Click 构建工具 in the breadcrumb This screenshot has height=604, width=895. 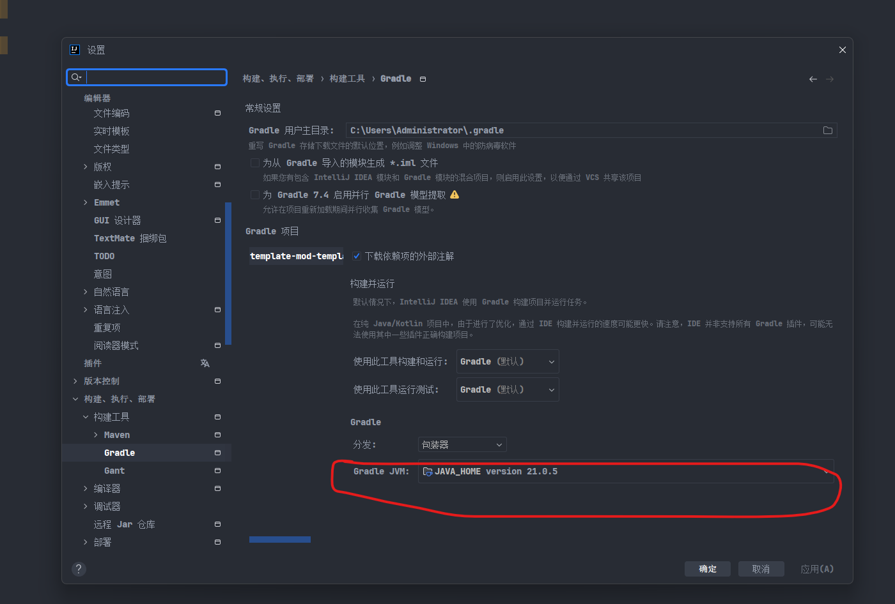coord(347,79)
